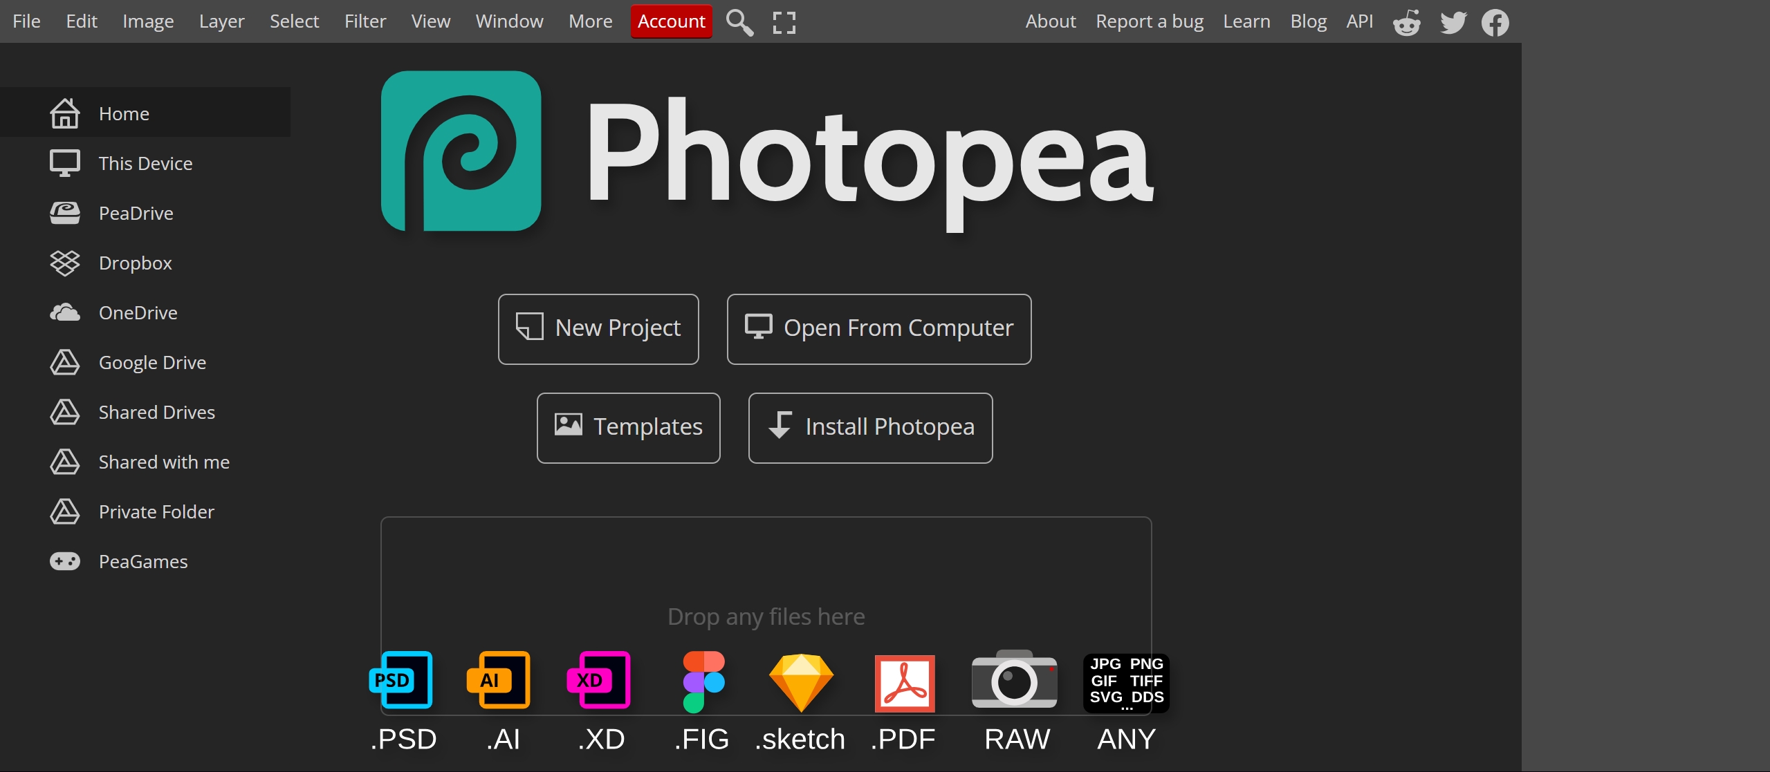Open the Reddit icon link
This screenshot has height=772, width=1770.
(1406, 22)
